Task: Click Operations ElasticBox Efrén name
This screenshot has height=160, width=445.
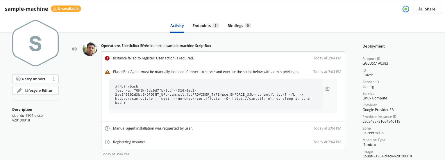Action: tap(125, 46)
